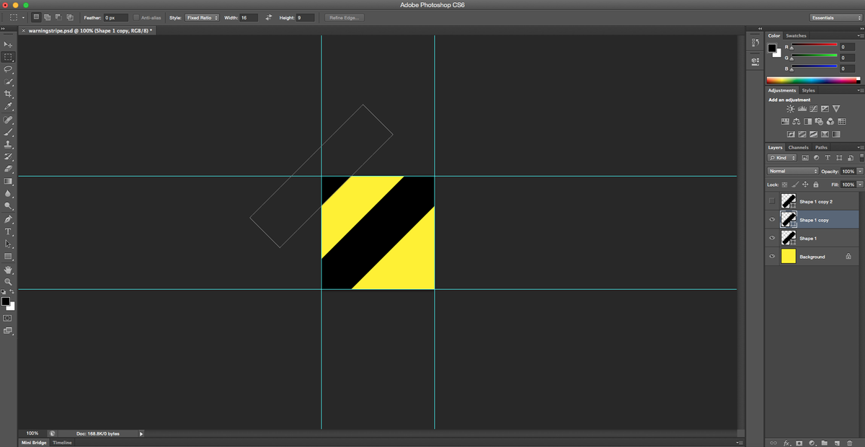The image size is (865, 447).
Task: Open the blend mode dropdown showing Normal
Action: [x=791, y=171]
